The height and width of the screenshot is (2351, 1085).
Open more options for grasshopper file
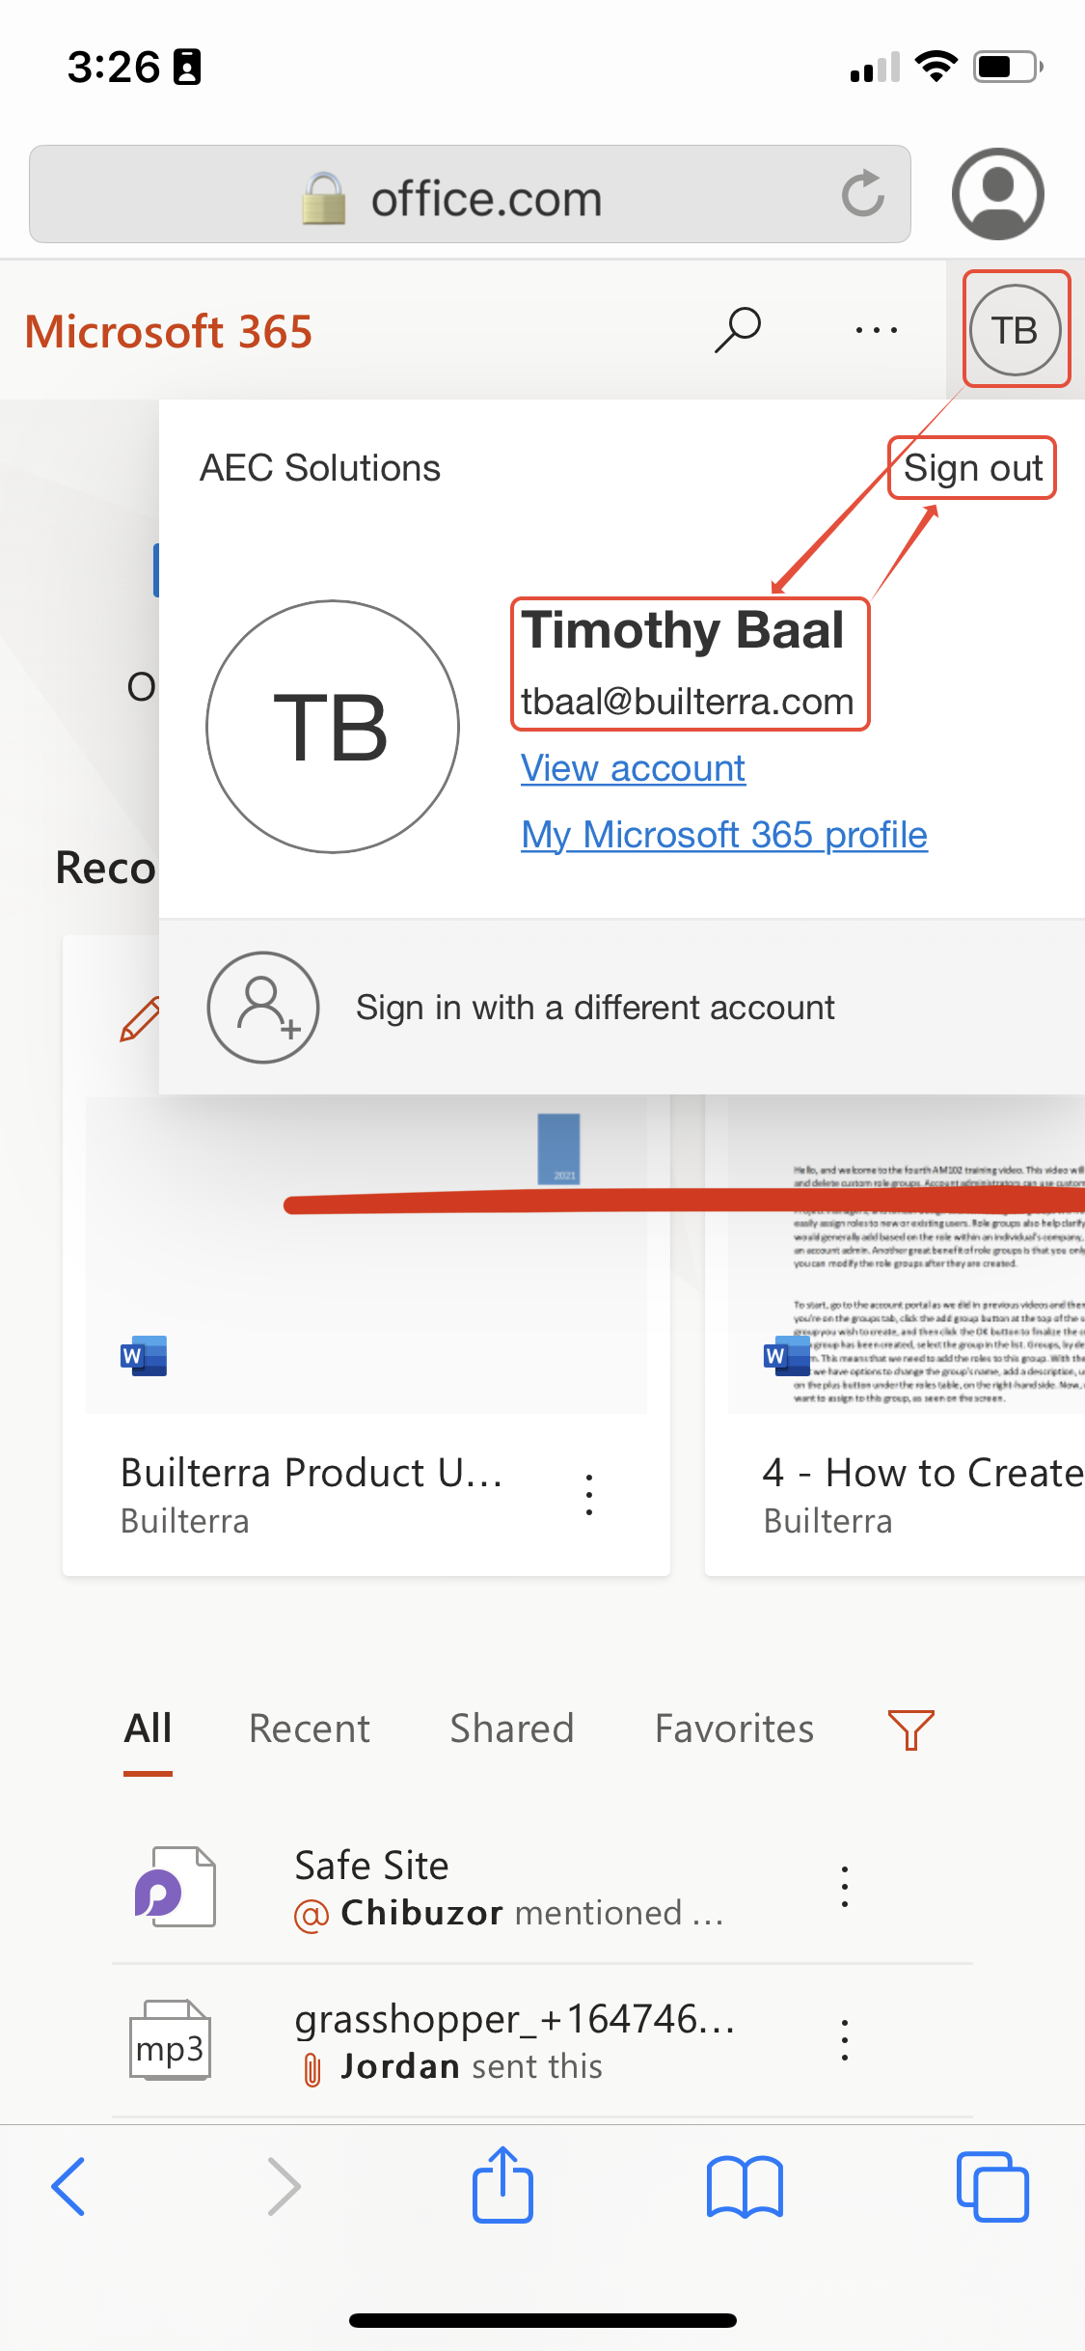click(845, 2040)
